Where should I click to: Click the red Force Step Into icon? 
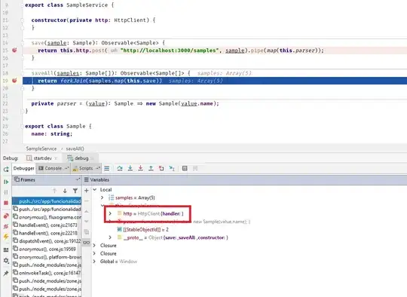click(140, 168)
